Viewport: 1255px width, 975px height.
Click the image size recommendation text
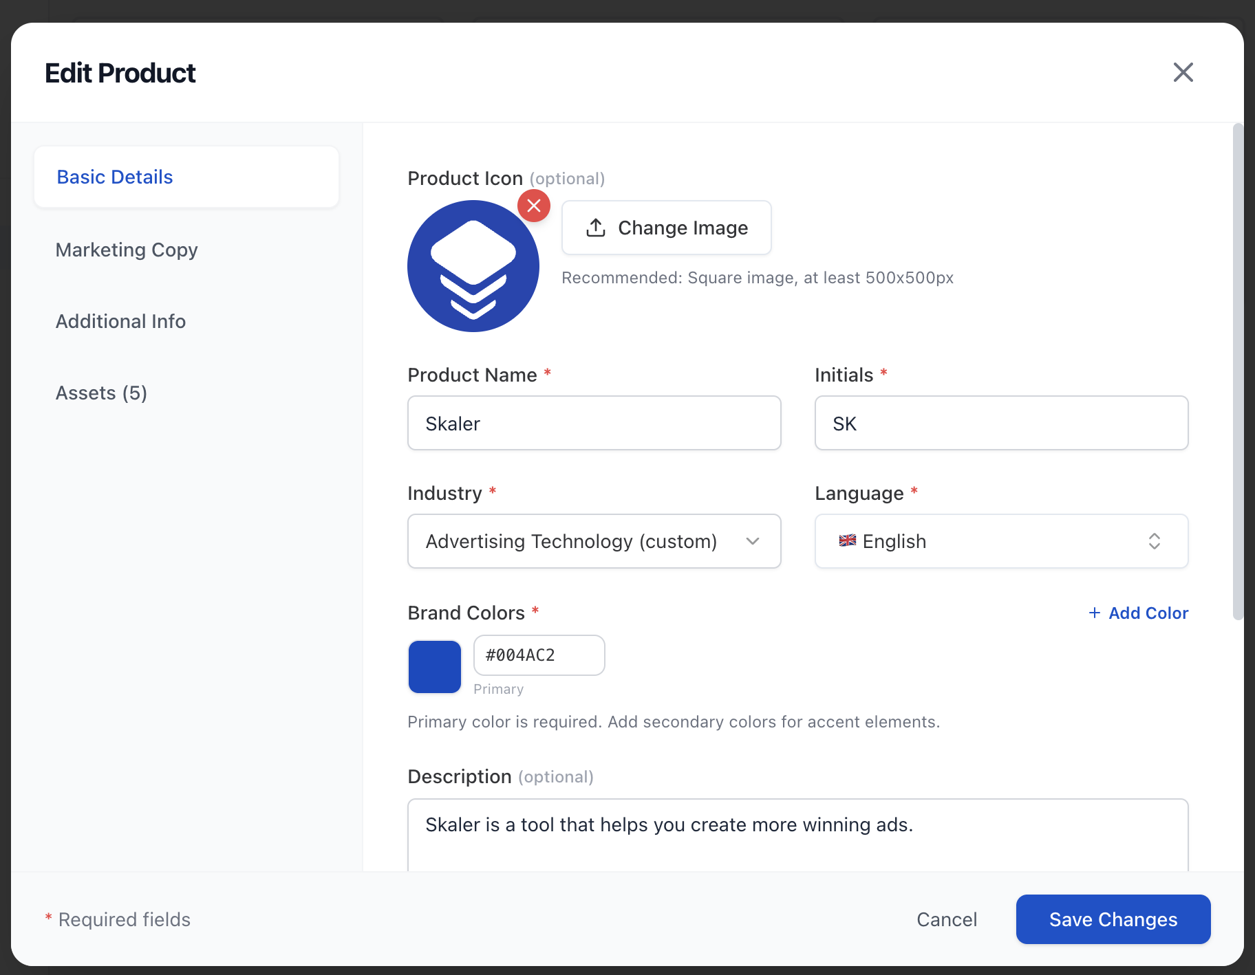[x=758, y=278]
